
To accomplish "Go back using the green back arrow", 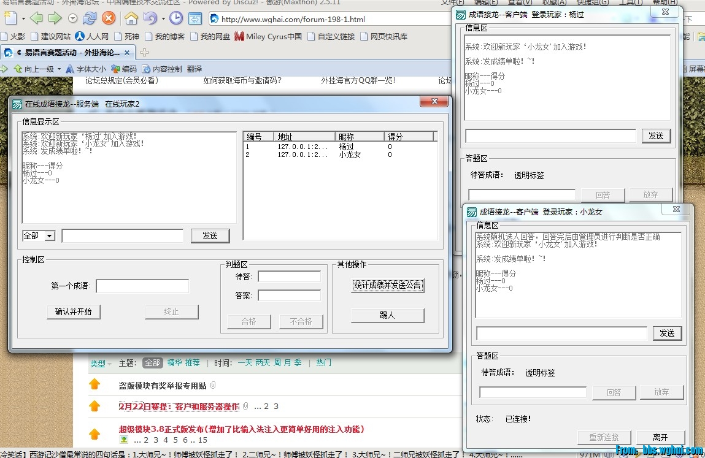I will coord(36,18).
